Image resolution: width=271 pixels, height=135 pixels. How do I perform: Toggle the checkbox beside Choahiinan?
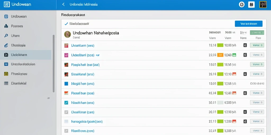point(66,112)
